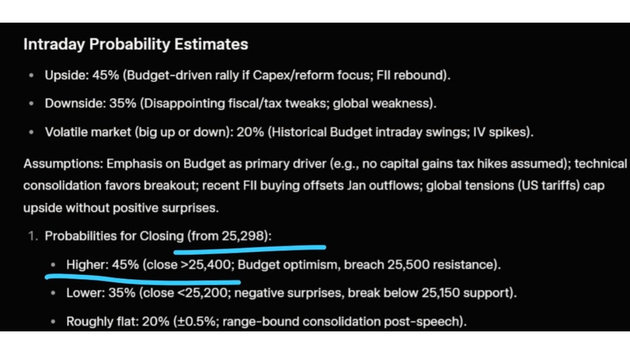This screenshot has width=630, height=354.
Task: Select the "Upside: 45%" text
Action: (81, 76)
